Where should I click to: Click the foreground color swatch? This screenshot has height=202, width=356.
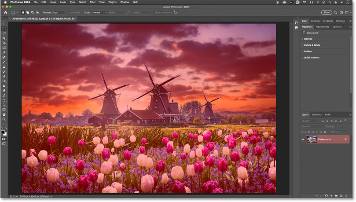[x=3, y=132]
